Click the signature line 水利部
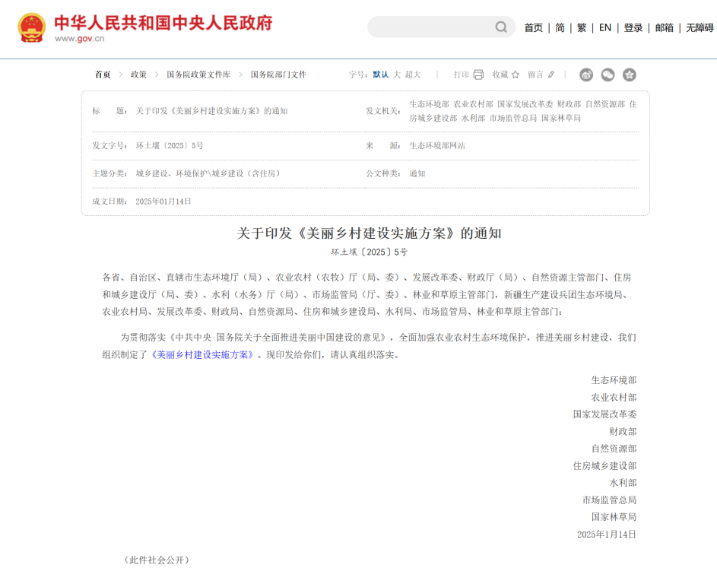This screenshot has height=568, width=717. (x=623, y=483)
